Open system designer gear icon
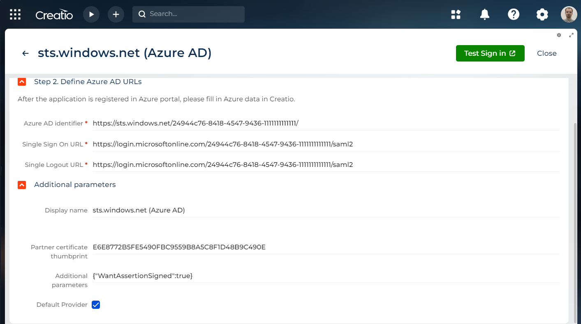This screenshot has width=581, height=324. coord(542,15)
